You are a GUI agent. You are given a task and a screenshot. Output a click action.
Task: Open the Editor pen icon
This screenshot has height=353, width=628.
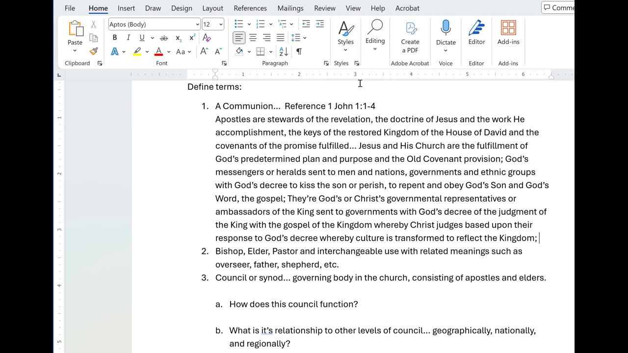(476, 28)
